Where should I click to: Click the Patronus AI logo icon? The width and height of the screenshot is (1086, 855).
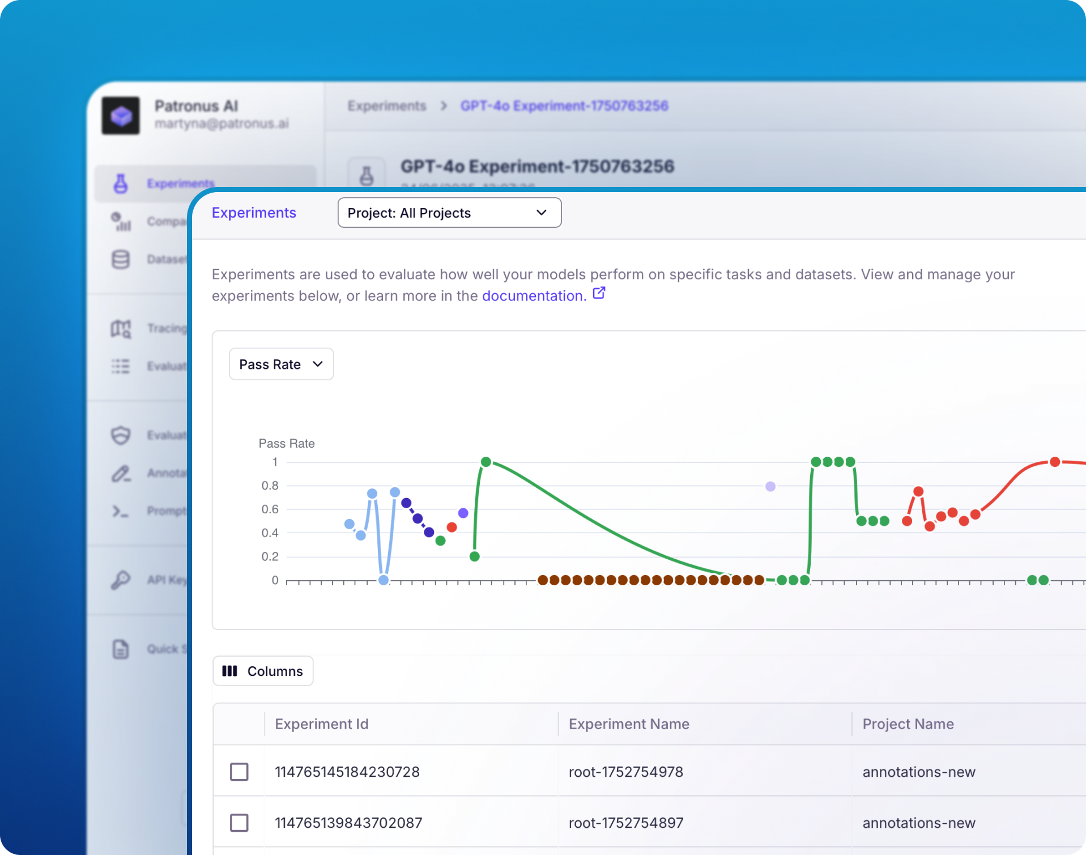(x=121, y=116)
